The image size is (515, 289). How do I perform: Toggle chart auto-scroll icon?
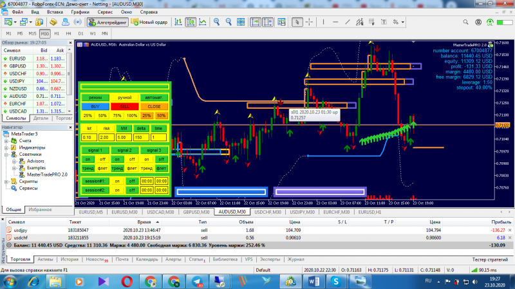(x=256, y=22)
